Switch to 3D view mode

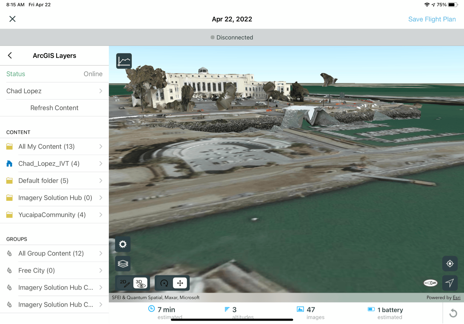click(140, 283)
